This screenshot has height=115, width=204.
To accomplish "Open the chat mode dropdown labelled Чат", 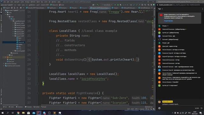I will click(x=160, y=9).
